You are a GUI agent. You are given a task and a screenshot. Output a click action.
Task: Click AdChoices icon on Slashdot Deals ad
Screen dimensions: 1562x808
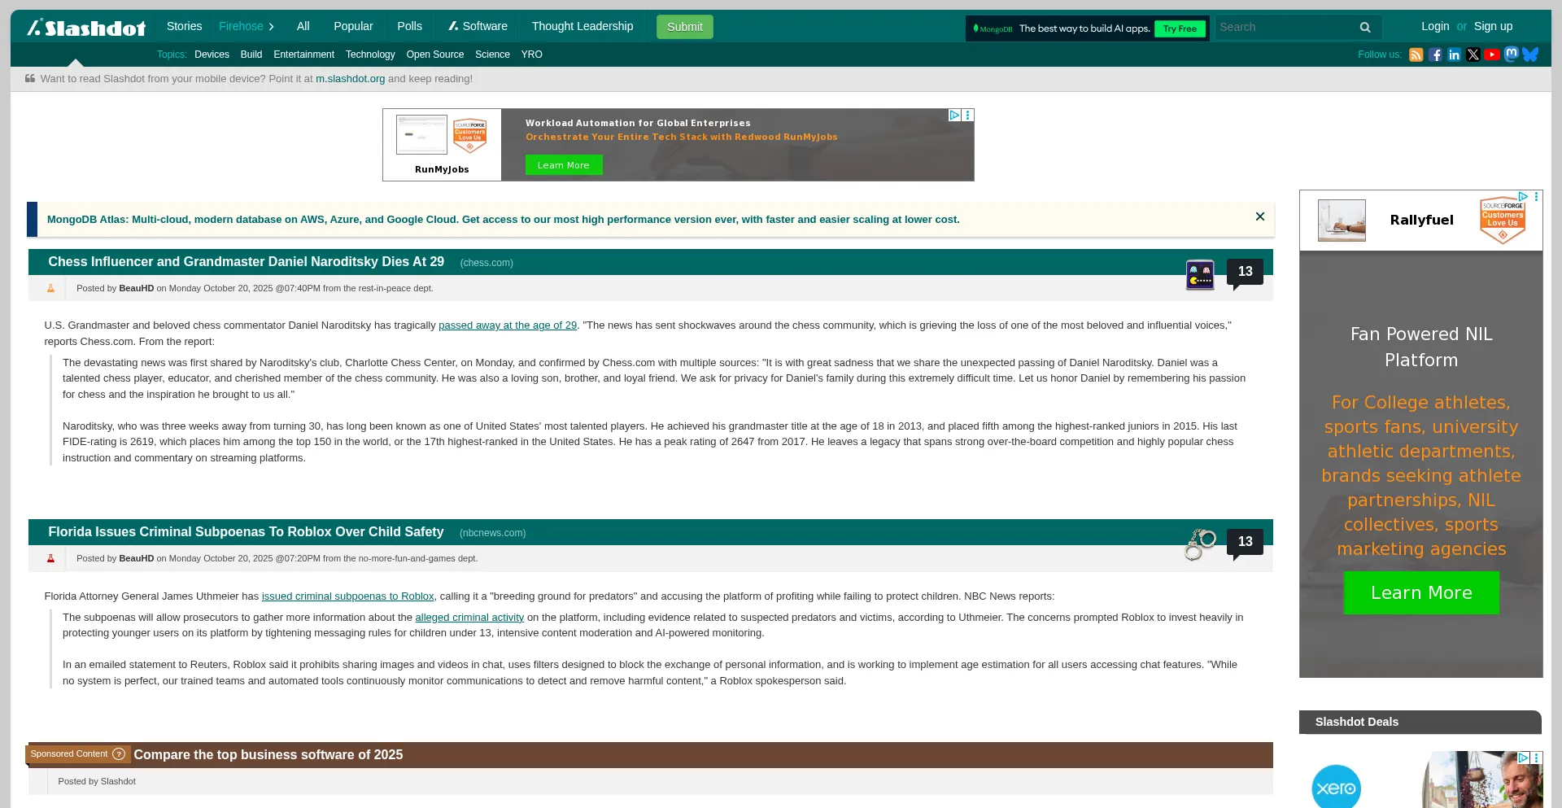(1523, 758)
